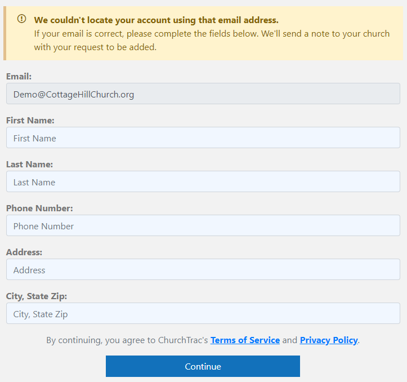The height and width of the screenshot is (382, 407).
Task: Click the blue Continue button
Action: (x=203, y=366)
